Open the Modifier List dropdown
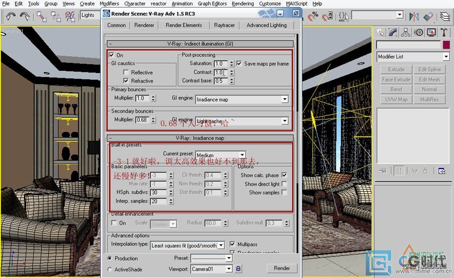454x278 pixels. click(446, 56)
